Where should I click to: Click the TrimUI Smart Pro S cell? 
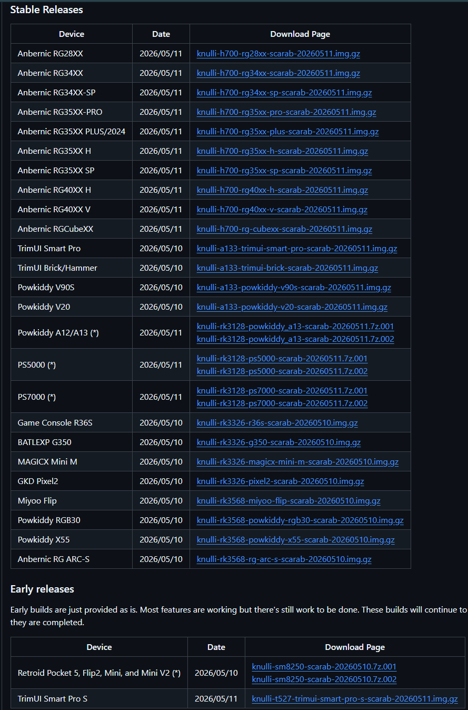99,698
